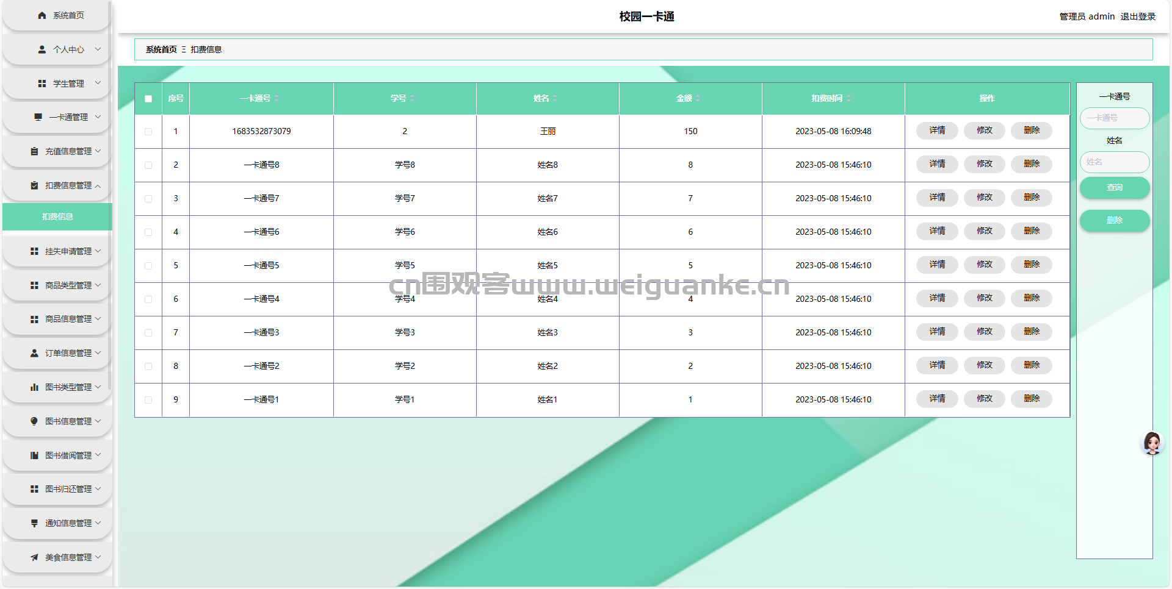
Task: Open the 系统首页 sidebar menu
Action: 57,15
